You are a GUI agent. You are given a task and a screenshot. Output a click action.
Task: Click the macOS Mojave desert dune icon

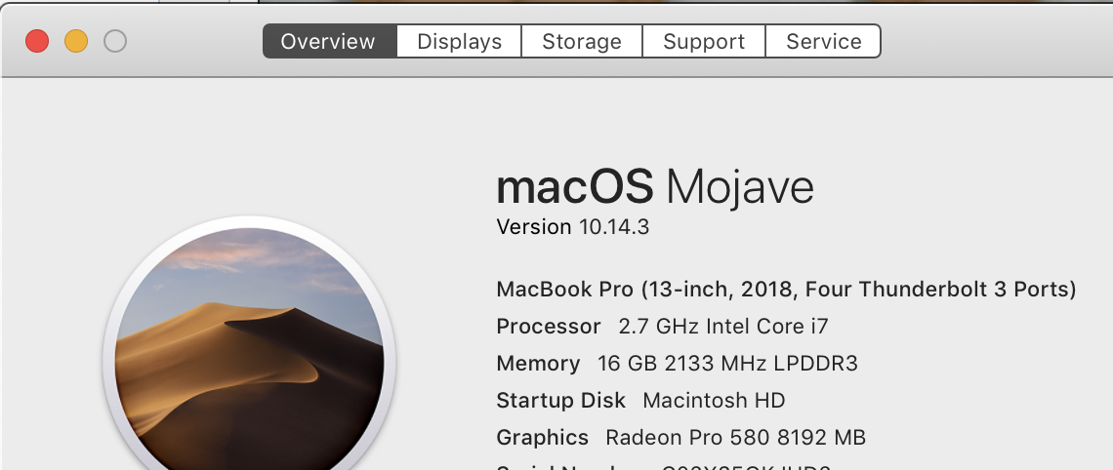[x=249, y=347]
